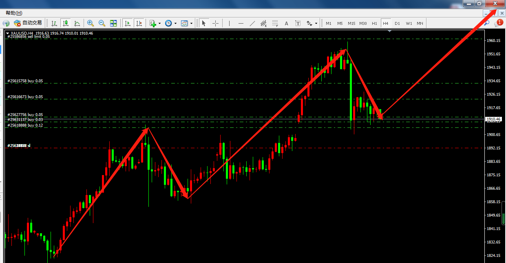506x263 pixels.
Task: Select the equidistant channel tool
Action: click(264, 23)
